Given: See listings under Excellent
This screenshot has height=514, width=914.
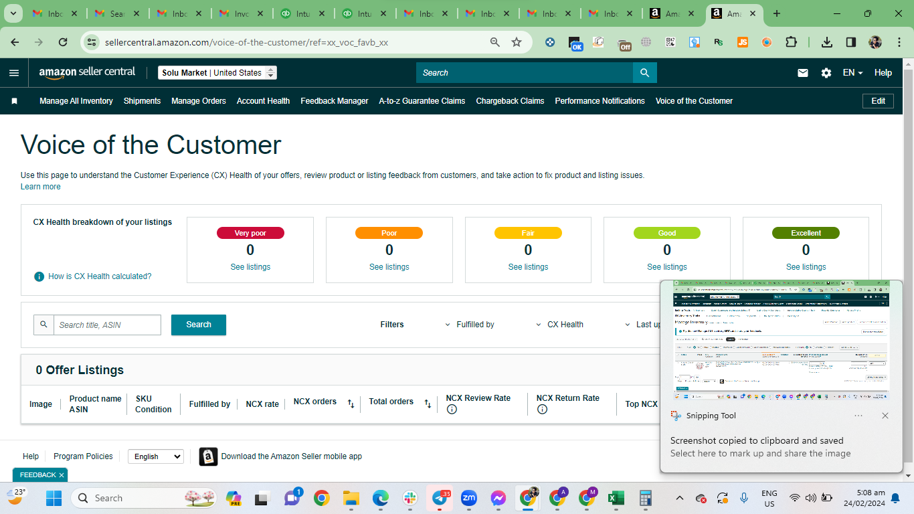Looking at the screenshot, I should tap(806, 267).
